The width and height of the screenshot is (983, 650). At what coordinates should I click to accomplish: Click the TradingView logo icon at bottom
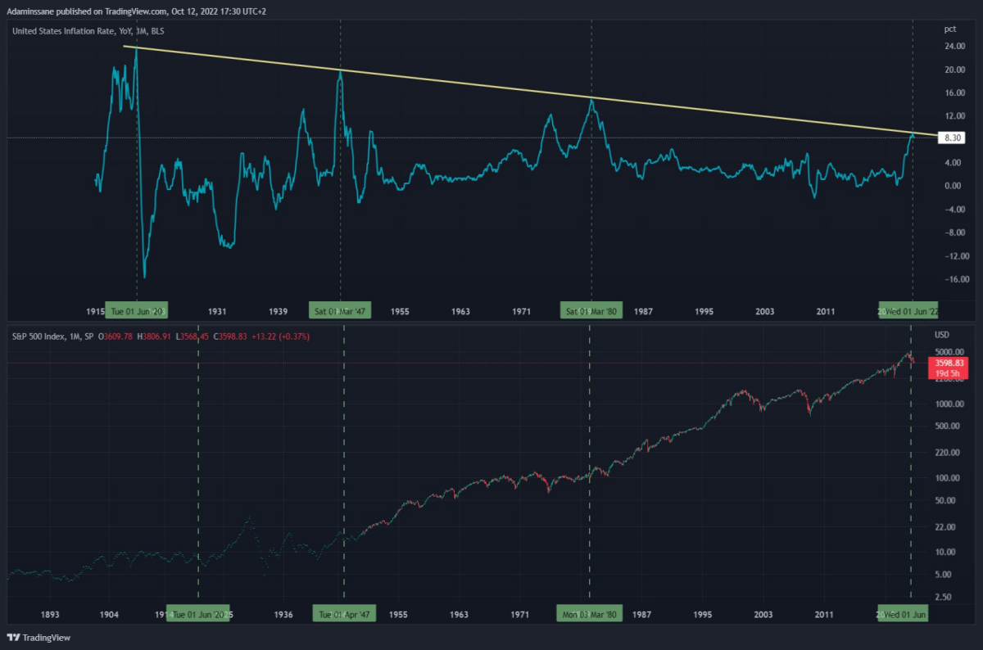[x=13, y=637]
